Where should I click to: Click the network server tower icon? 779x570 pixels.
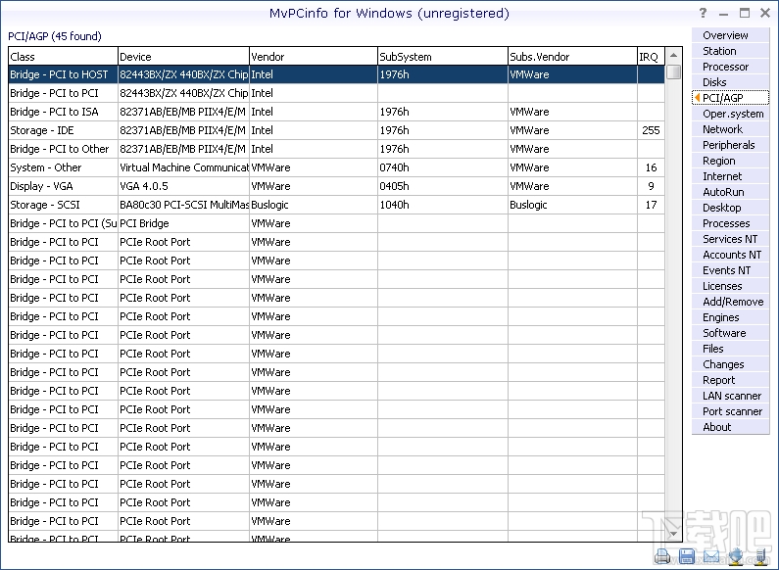point(760,556)
